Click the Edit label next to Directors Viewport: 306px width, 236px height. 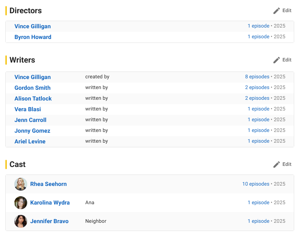[x=287, y=10]
